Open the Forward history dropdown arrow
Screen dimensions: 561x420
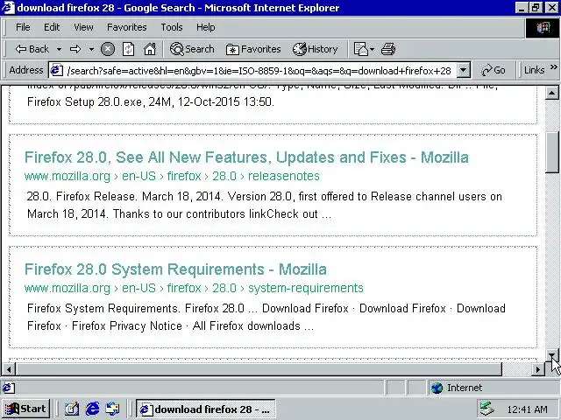[x=91, y=49]
